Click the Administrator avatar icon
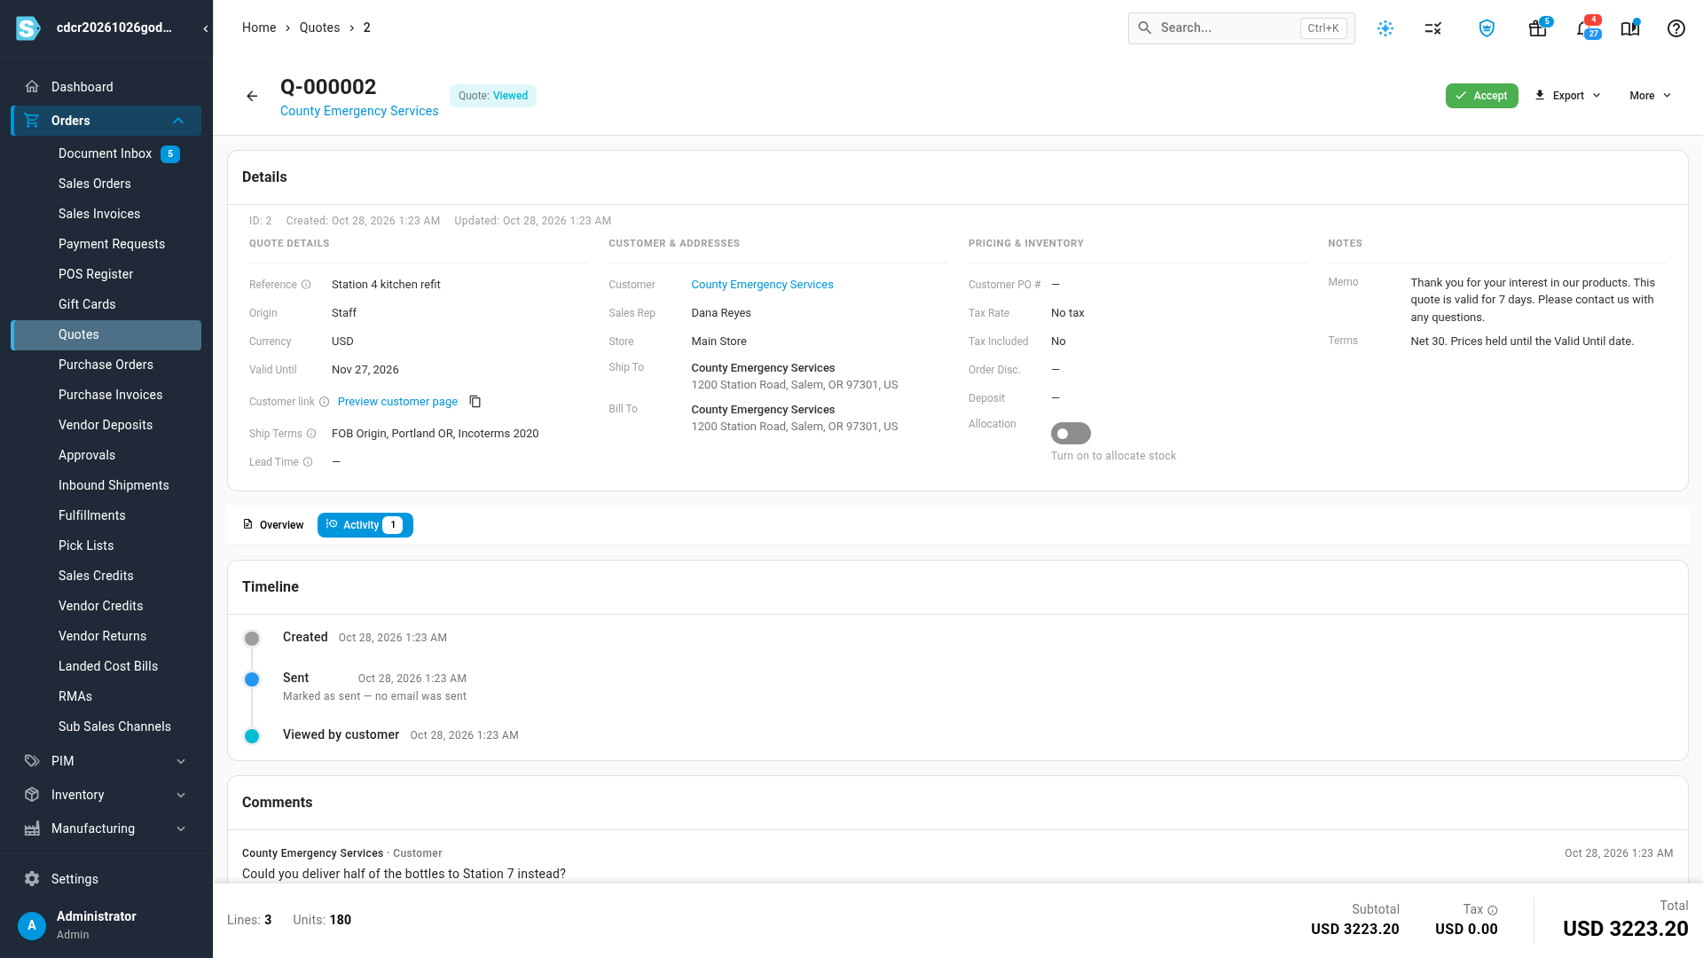The width and height of the screenshot is (1703, 958). tap(32, 925)
